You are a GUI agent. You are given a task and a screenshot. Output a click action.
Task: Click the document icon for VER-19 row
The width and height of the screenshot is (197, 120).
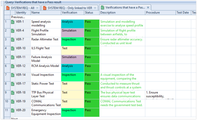click(13, 102)
